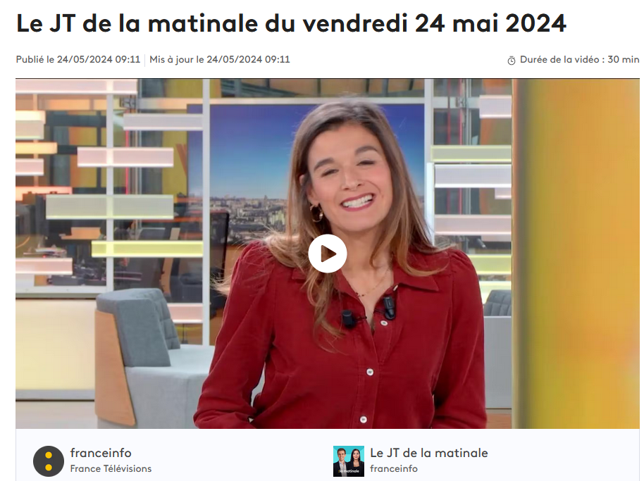Open the Le JT de la matinale programme link
This screenshot has width=644, height=481.
[x=429, y=453]
